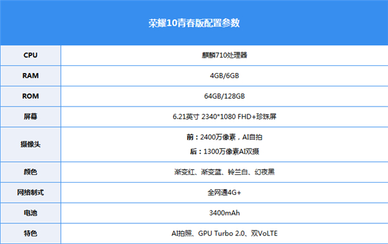Click the 全网通4G+ value
Image resolution: width=388 pixels, height=244 pixels.
pos(224,192)
